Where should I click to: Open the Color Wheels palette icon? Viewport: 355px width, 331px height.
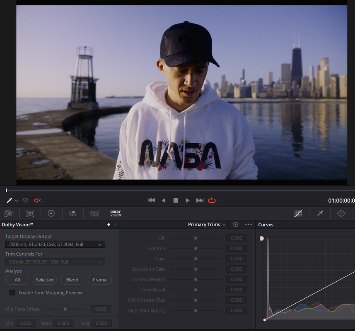coord(51,213)
